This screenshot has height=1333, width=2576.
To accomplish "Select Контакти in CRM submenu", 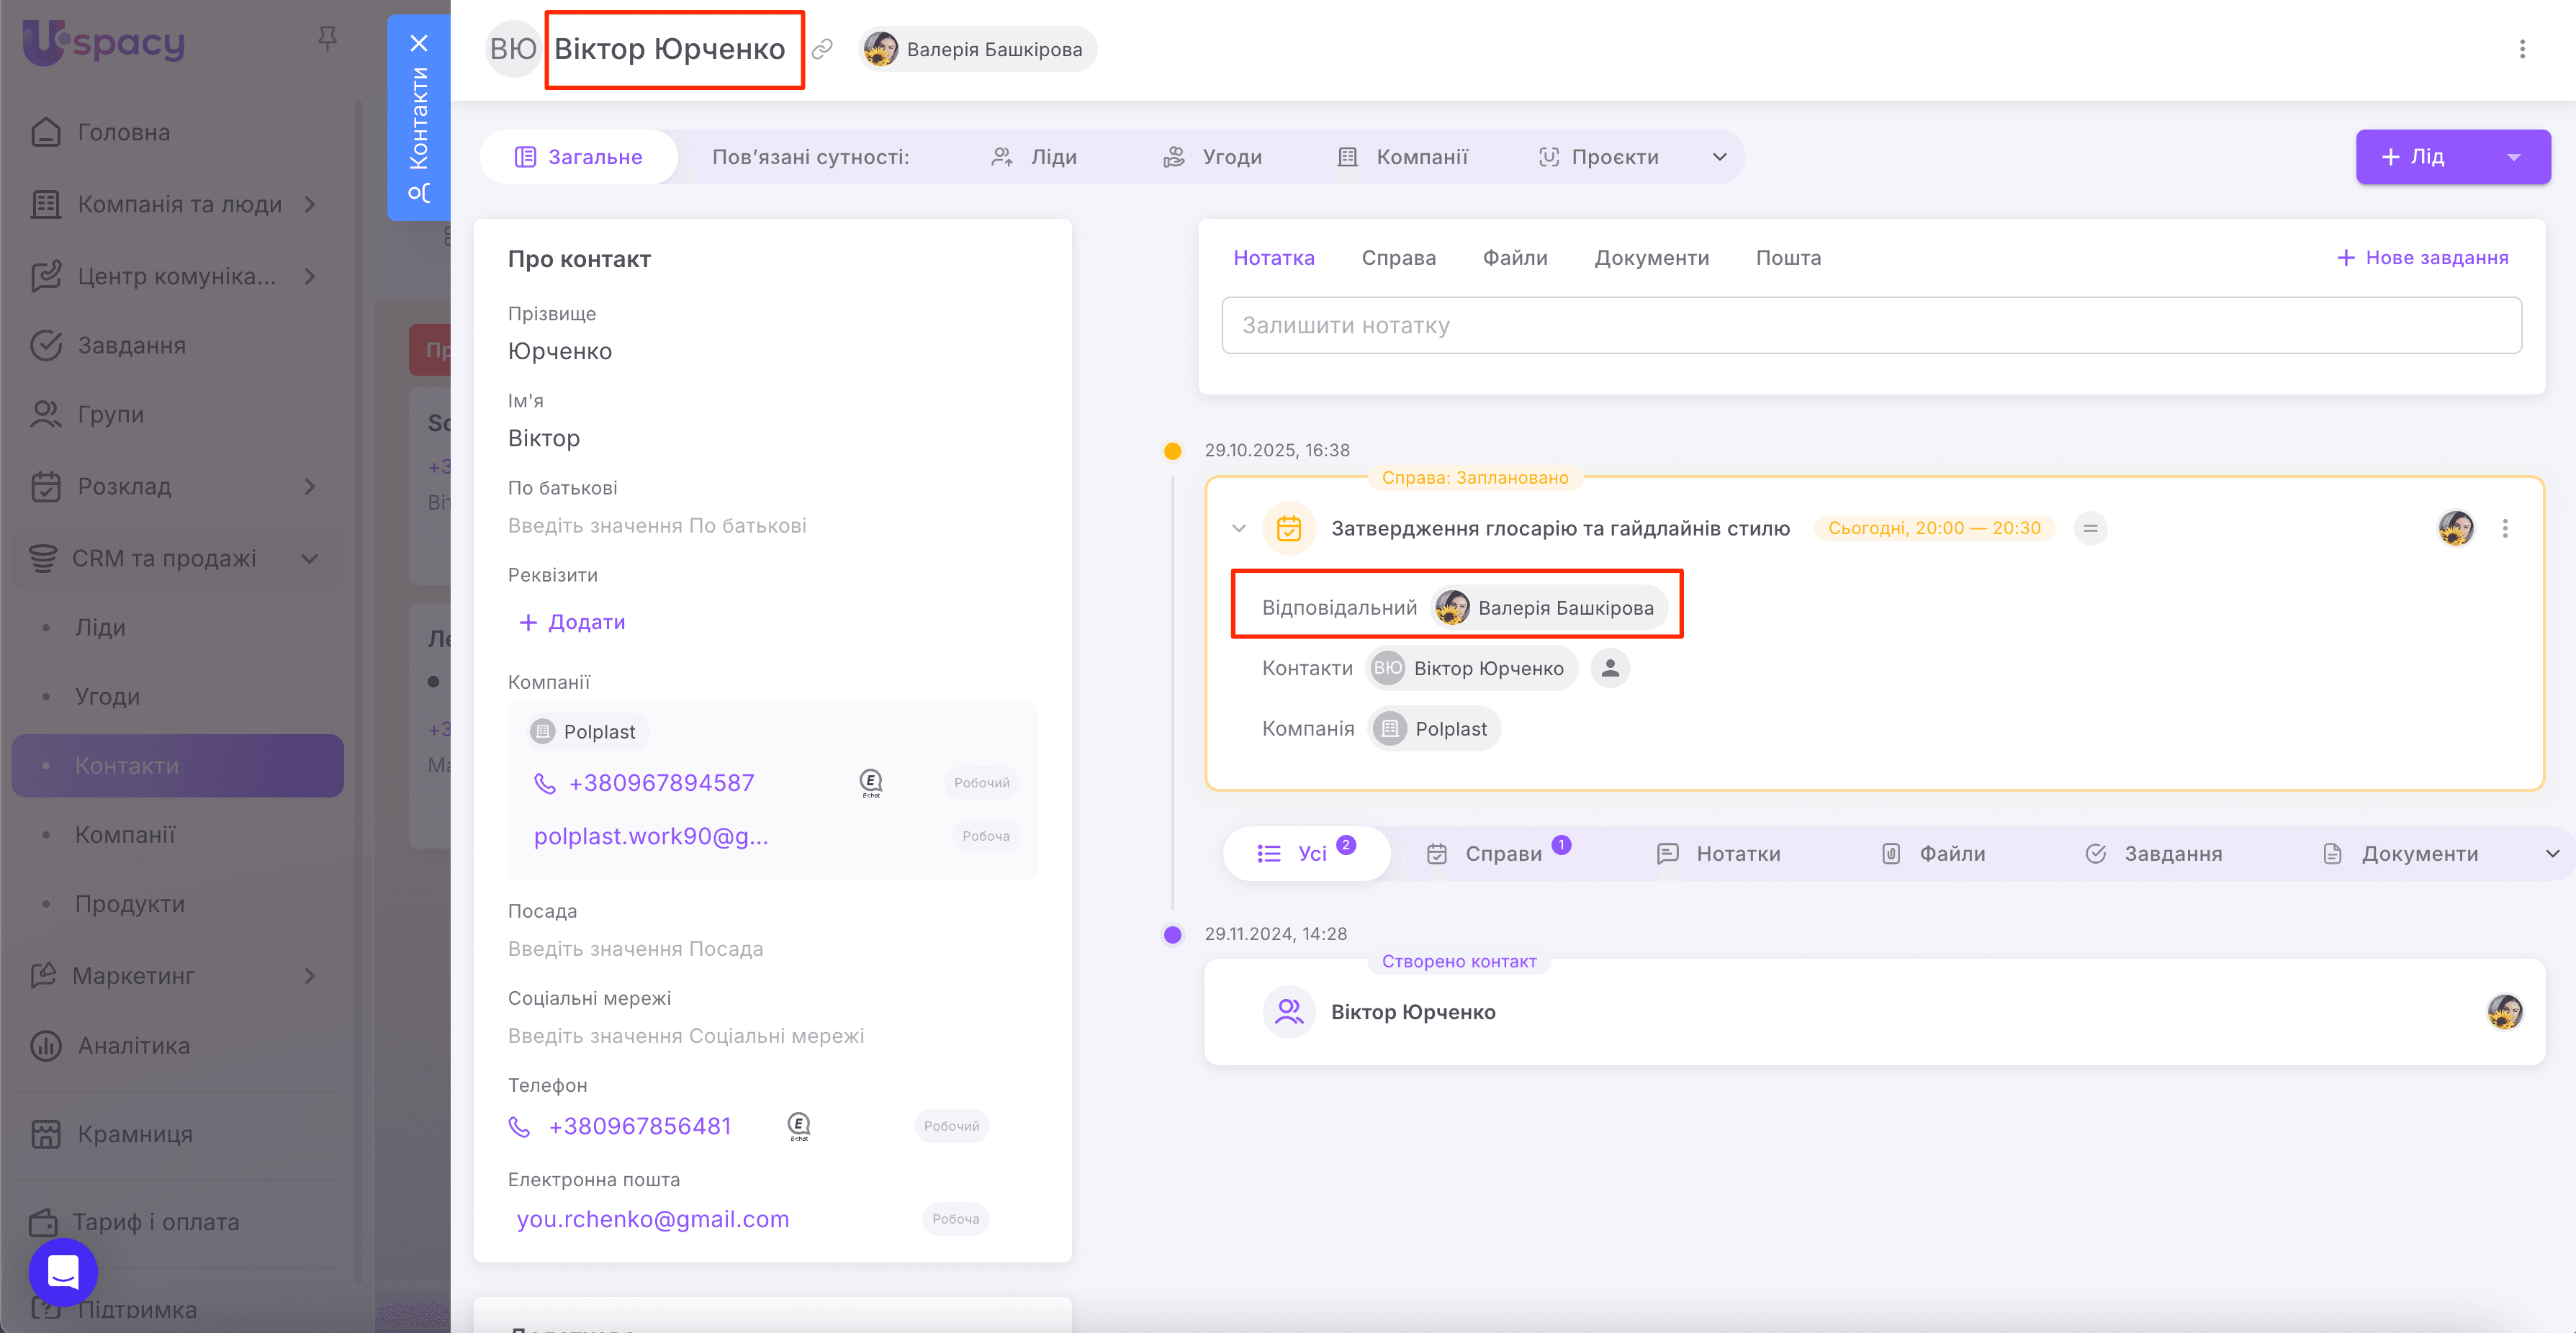I will tap(178, 766).
